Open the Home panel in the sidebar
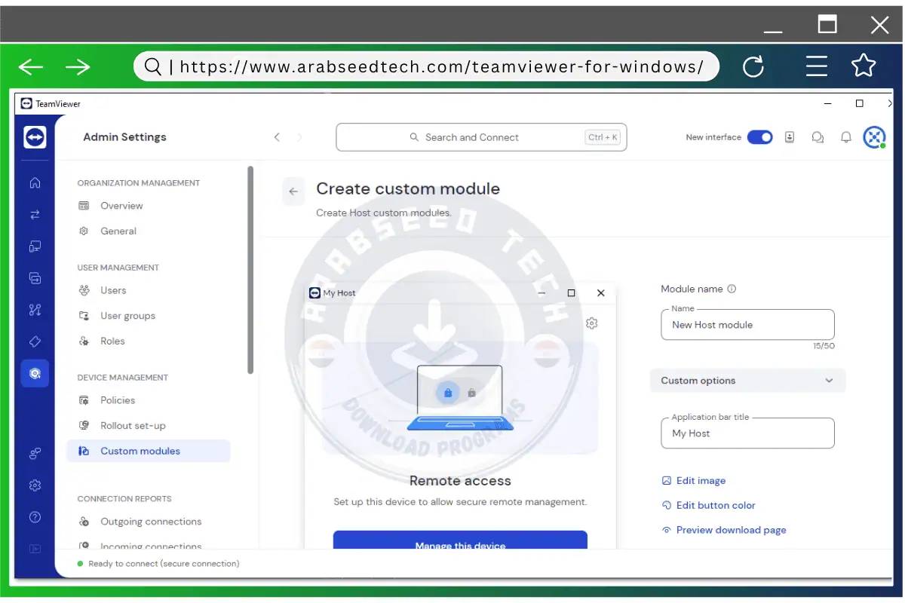Screen dimensions: 905x603 tap(35, 182)
